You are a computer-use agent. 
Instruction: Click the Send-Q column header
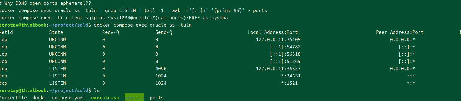(164, 32)
